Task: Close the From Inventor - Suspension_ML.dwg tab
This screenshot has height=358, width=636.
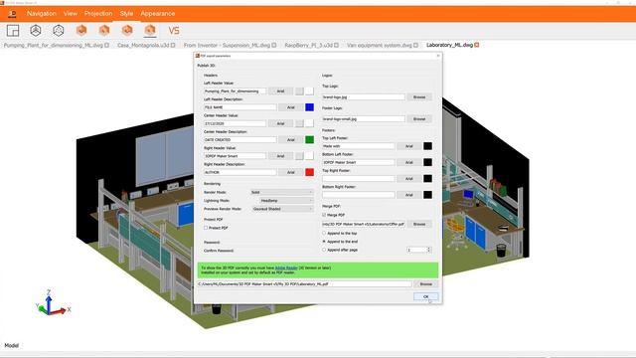Action: tap(274, 45)
